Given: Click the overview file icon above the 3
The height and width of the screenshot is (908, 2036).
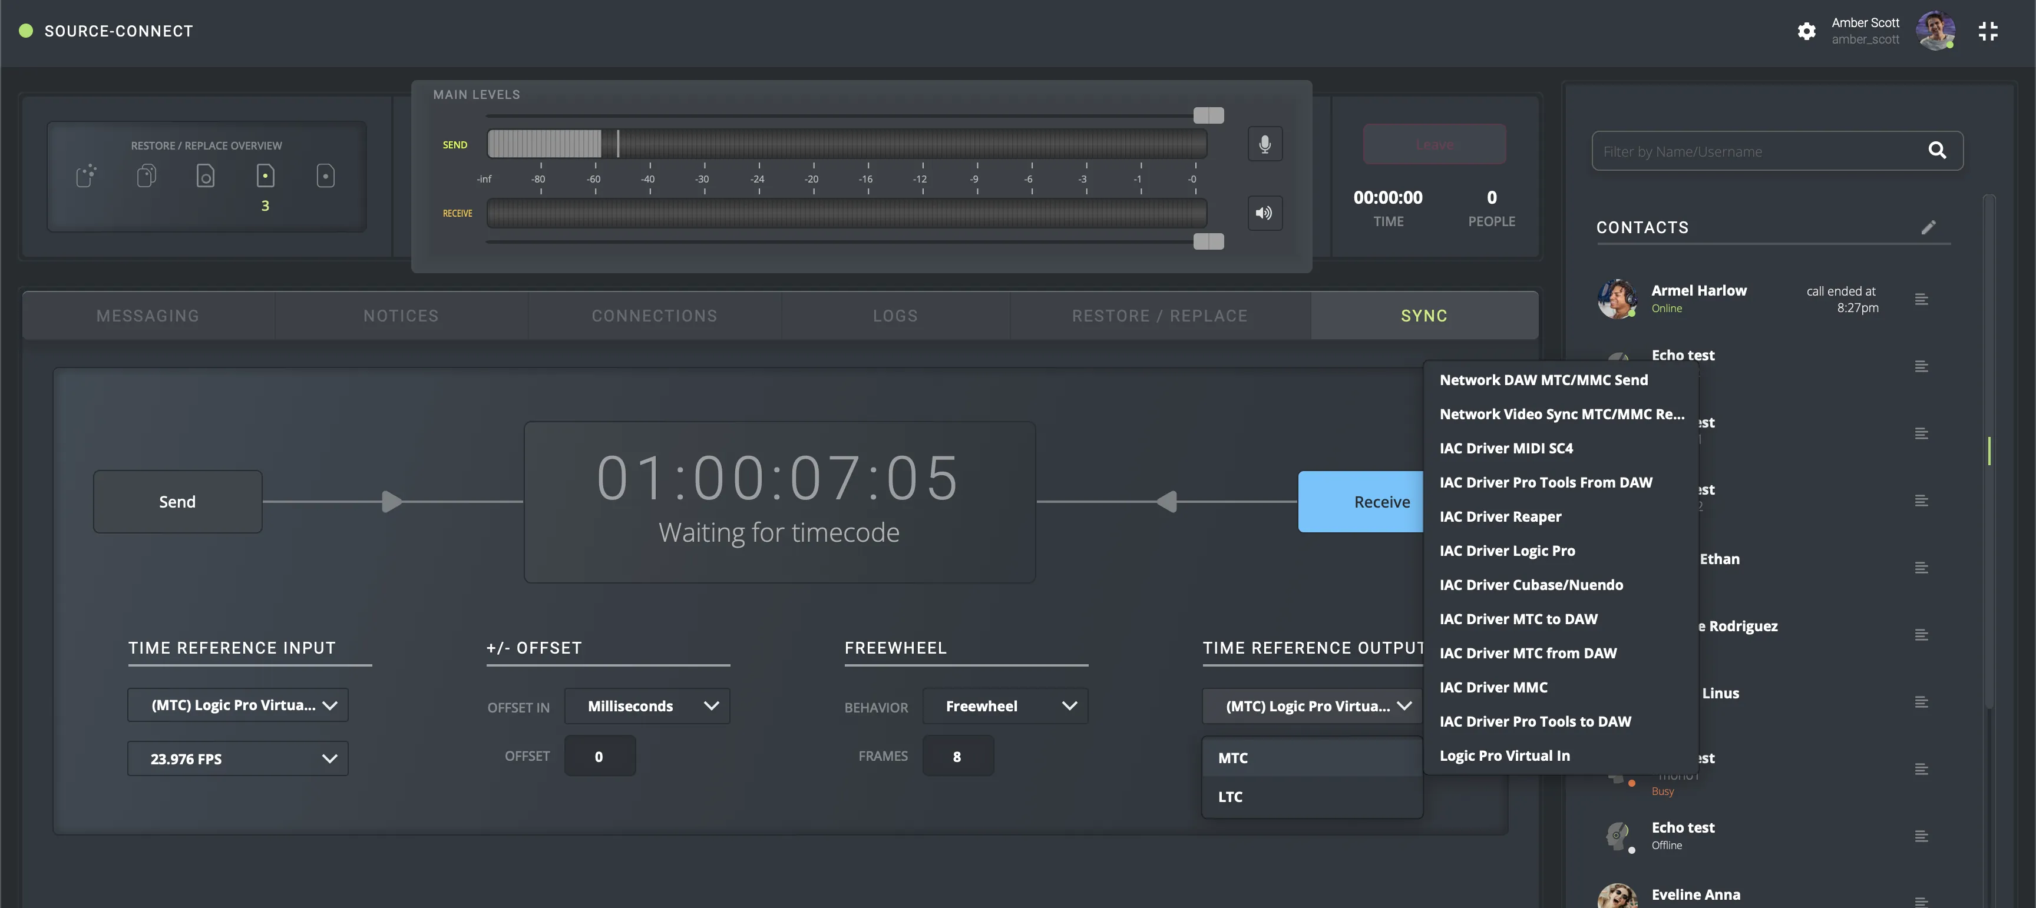Looking at the screenshot, I should click(266, 175).
